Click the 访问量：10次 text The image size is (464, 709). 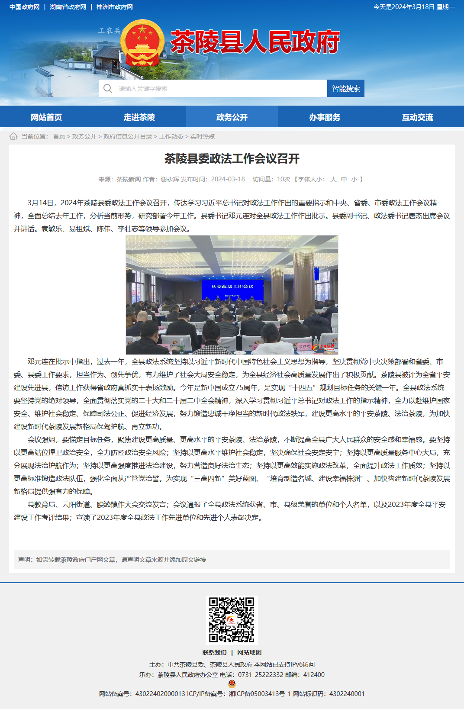(x=271, y=179)
